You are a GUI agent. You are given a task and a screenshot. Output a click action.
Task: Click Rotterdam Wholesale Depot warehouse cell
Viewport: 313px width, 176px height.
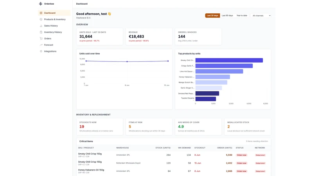pyautogui.click(x=128, y=163)
